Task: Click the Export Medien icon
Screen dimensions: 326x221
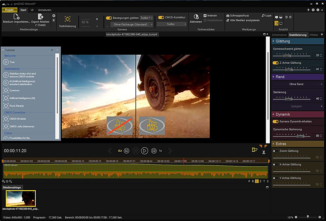Action: pyautogui.click(x=40, y=17)
